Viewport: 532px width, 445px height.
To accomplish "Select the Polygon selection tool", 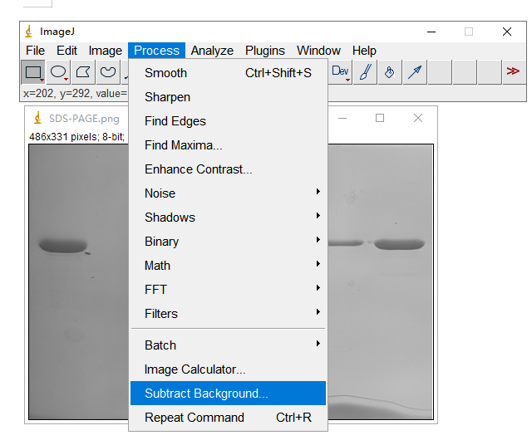I will [83, 72].
